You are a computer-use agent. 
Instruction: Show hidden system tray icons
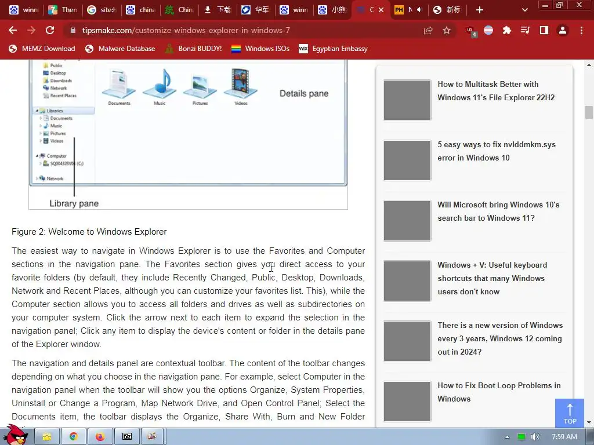coord(507,437)
